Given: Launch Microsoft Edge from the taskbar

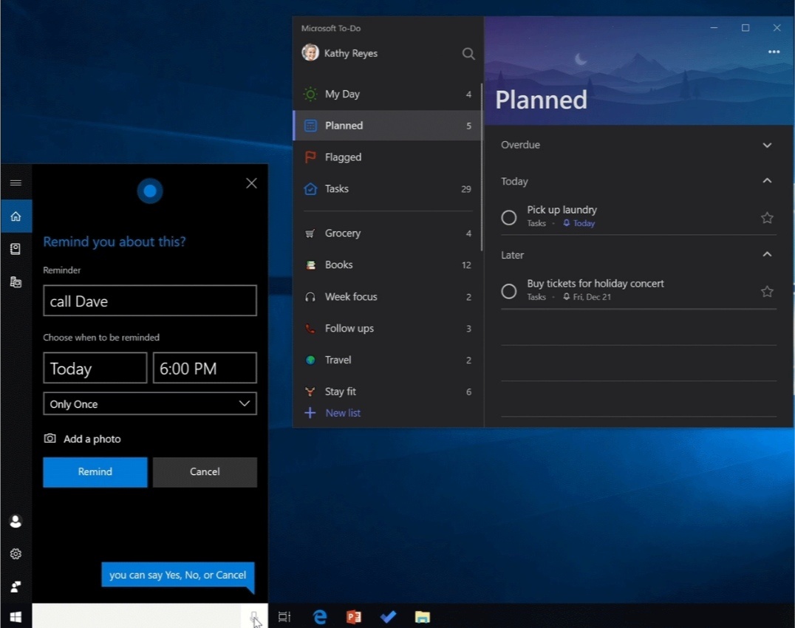Looking at the screenshot, I should 320,617.
